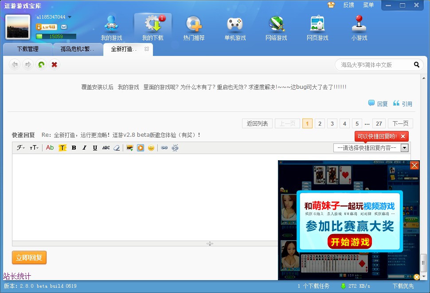Image resolution: width=430 pixels, height=293 pixels.
Task: Close the card game ad popup
Action: pos(414,165)
